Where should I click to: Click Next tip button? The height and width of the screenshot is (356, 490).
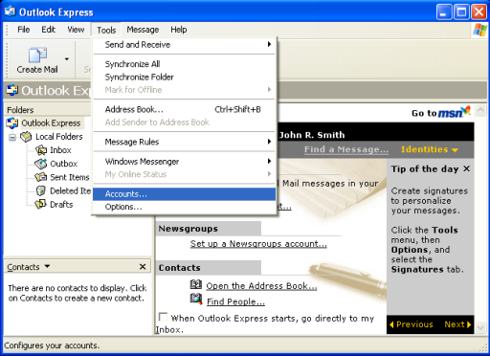point(457,324)
